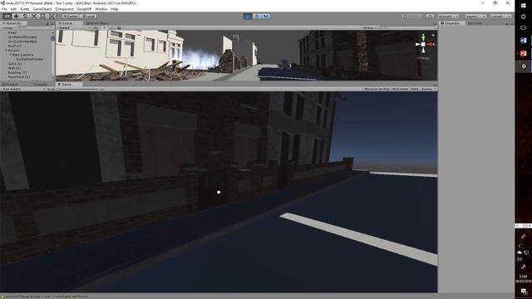The height and width of the screenshot is (299, 532).
Task: Toggle the Game view Stats
Action: (x=415, y=89)
